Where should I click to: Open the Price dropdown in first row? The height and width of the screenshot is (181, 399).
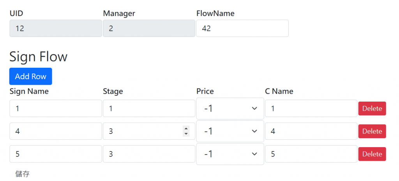230,109
